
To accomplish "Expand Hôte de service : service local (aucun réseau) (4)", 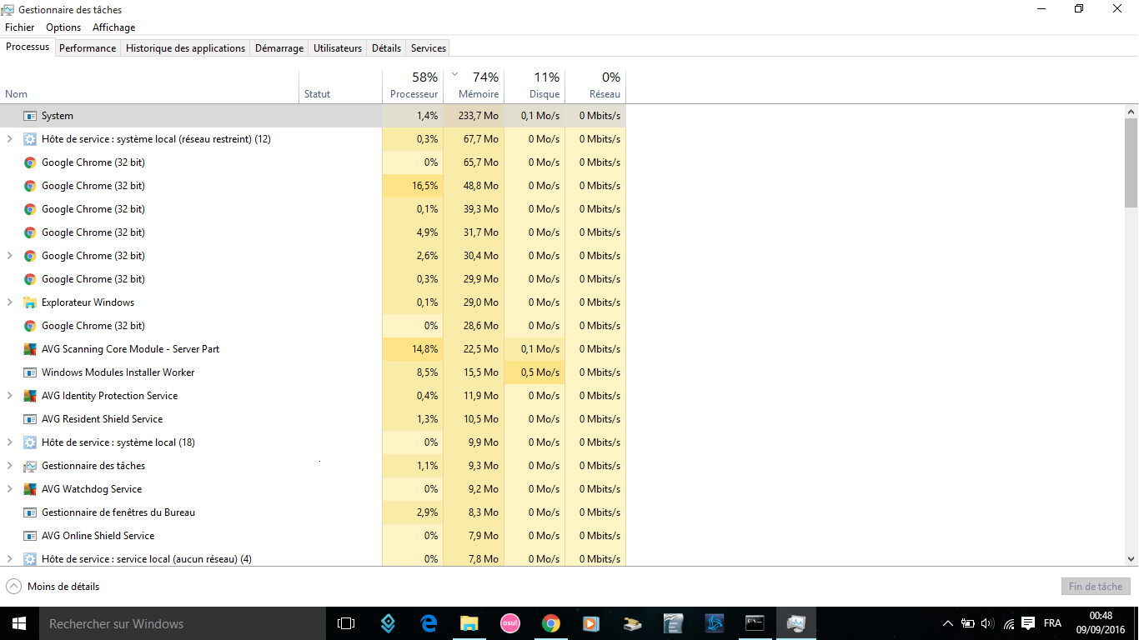I will pos(10,559).
